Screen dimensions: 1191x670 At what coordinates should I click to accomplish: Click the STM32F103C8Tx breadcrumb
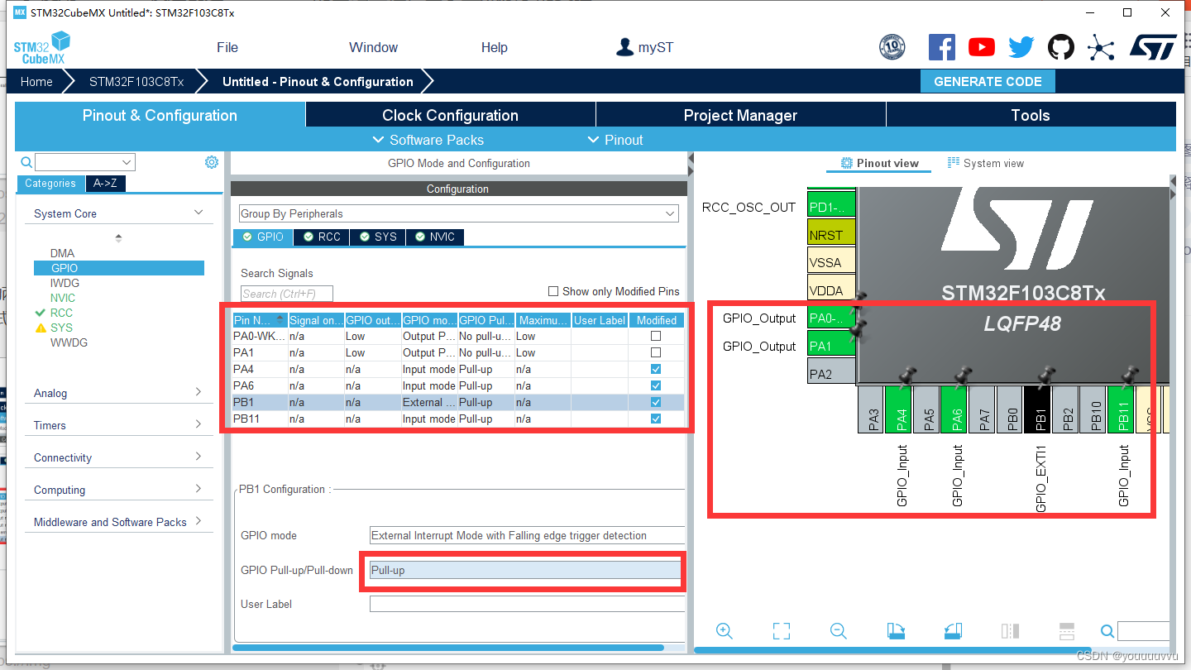point(136,81)
